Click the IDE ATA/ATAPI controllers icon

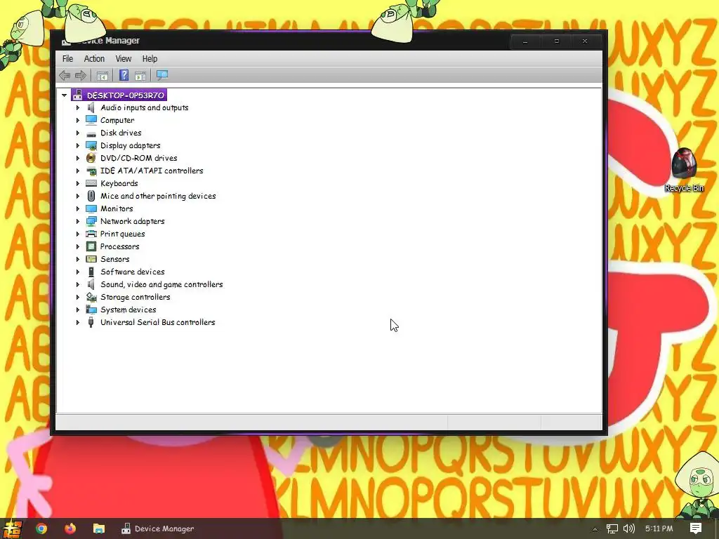coord(91,171)
